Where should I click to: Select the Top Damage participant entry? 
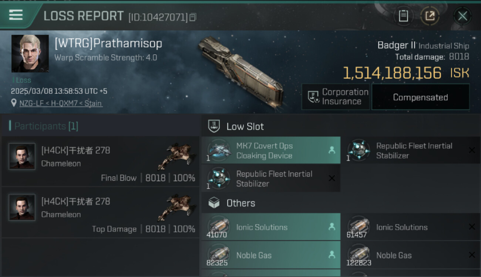(x=101, y=212)
